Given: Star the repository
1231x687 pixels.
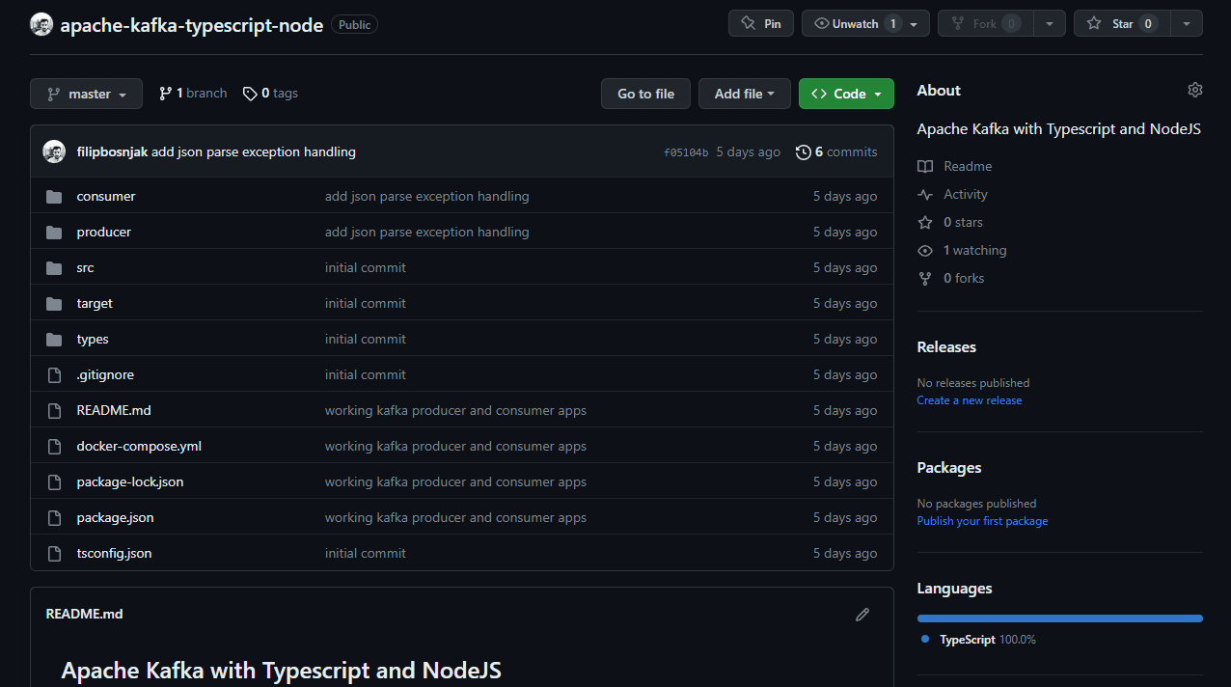Looking at the screenshot, I should 1122,23.
